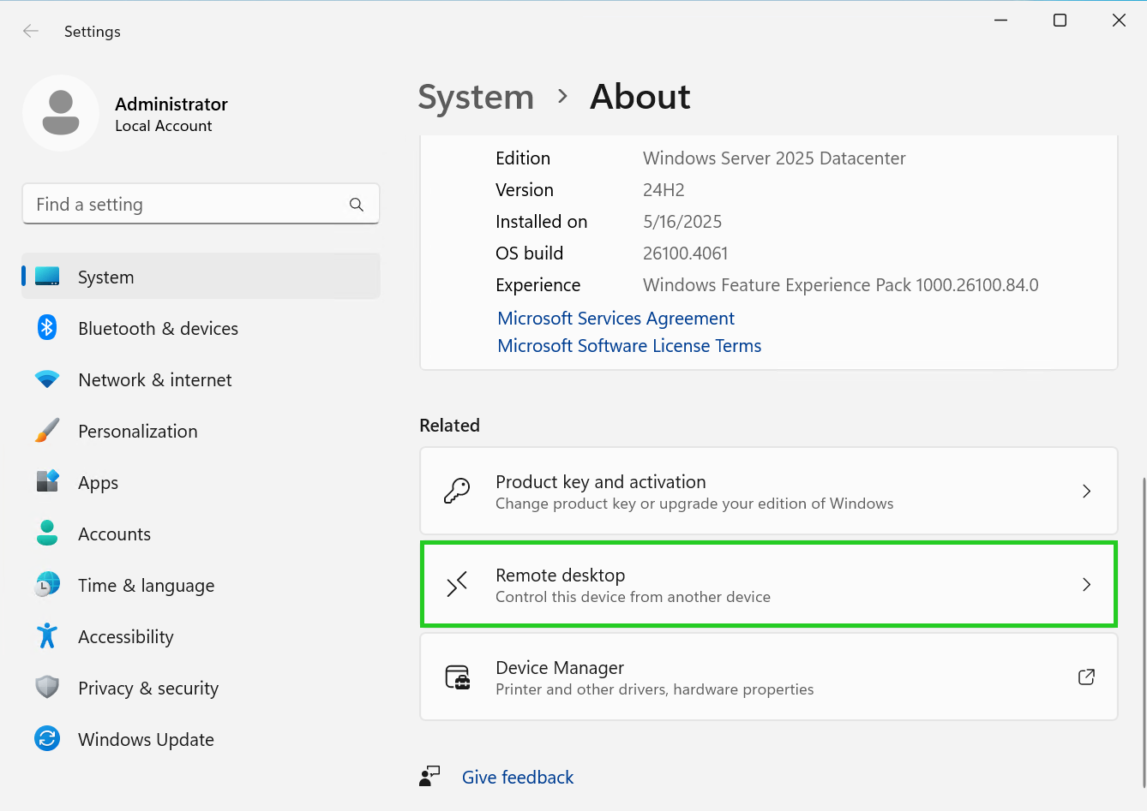Click the Personalization brush icon
This screenshot has width=1147, height=811.
click(x=47, y=431)
